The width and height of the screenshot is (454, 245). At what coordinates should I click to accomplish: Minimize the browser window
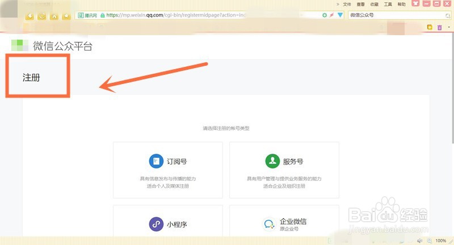[426, 3]
